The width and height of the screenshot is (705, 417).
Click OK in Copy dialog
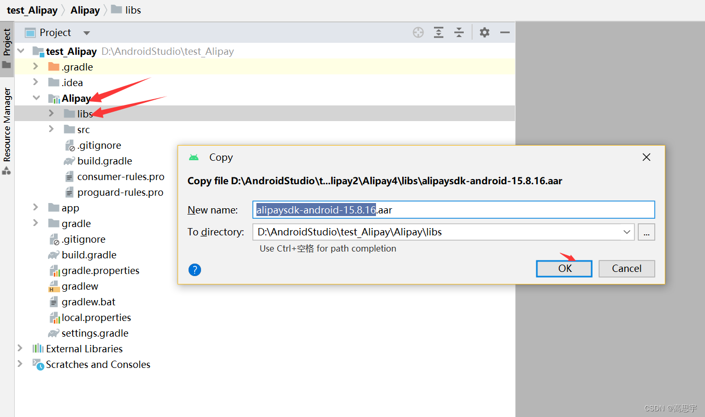click(564, 269)
